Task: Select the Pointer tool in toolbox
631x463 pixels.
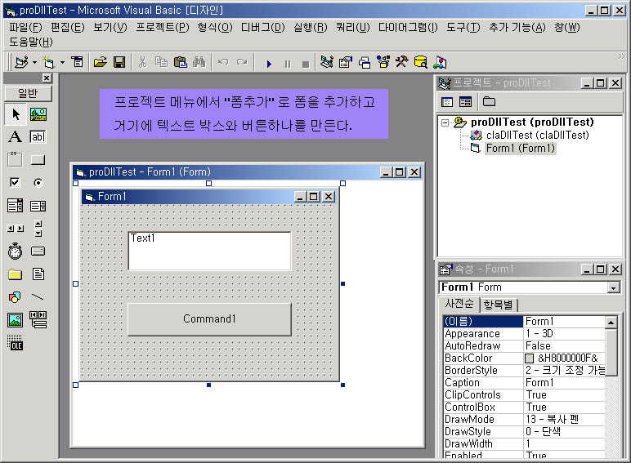Action: 16,114
